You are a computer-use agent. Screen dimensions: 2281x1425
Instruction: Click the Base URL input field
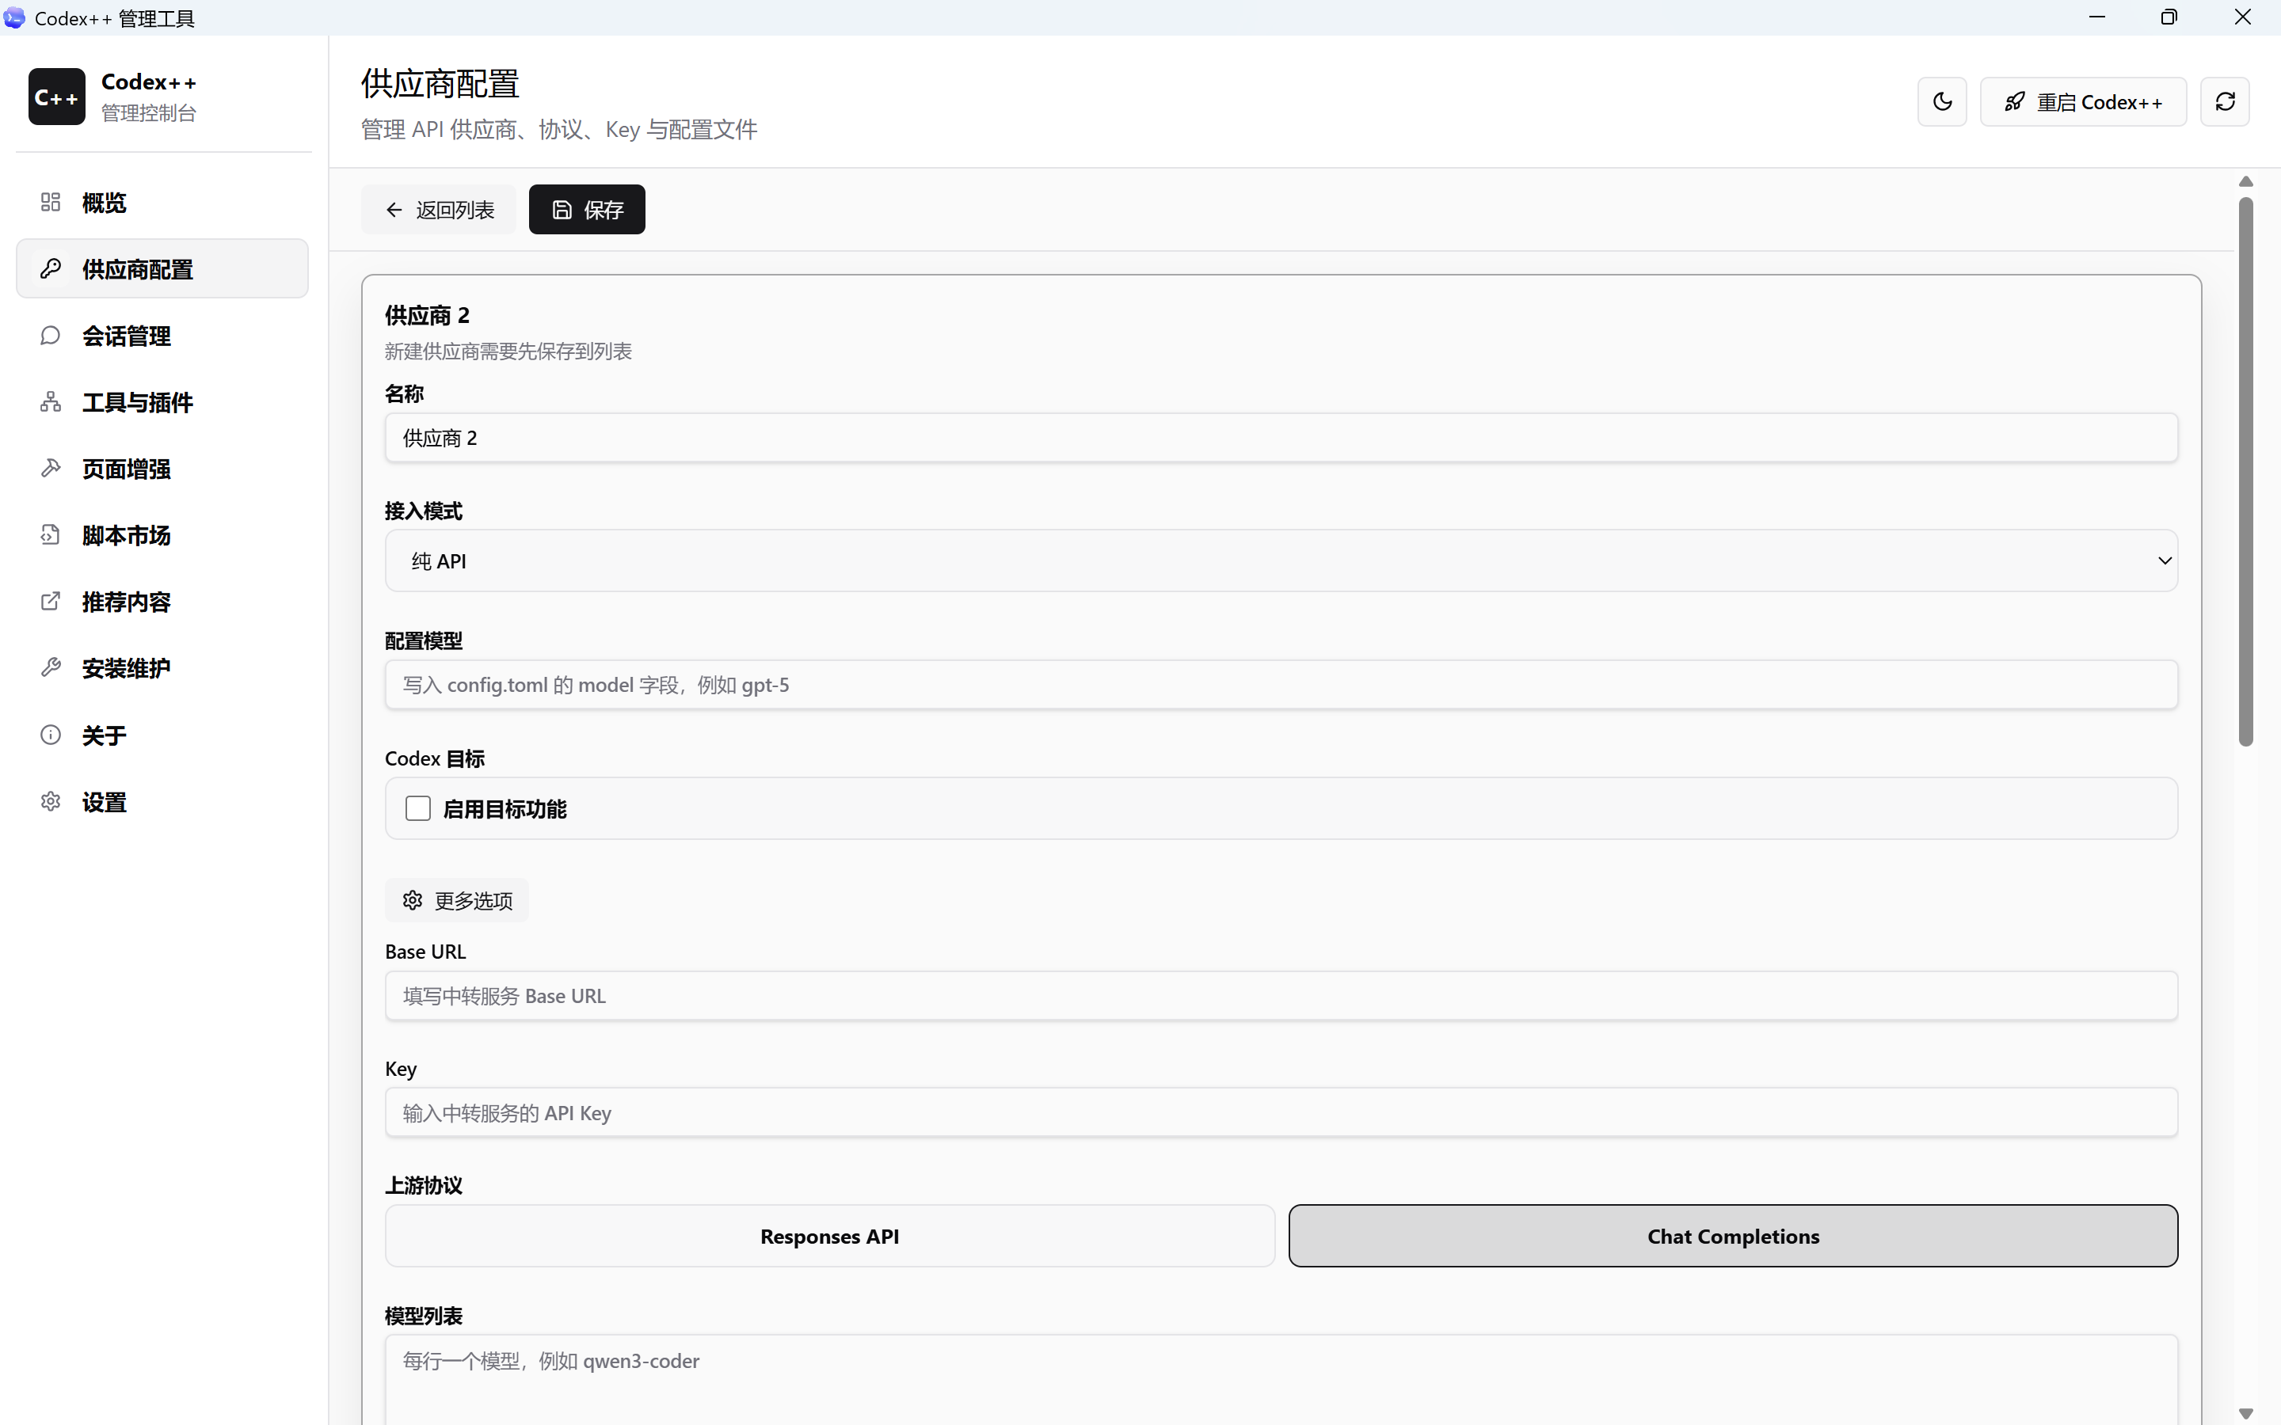pos(1281,995)
